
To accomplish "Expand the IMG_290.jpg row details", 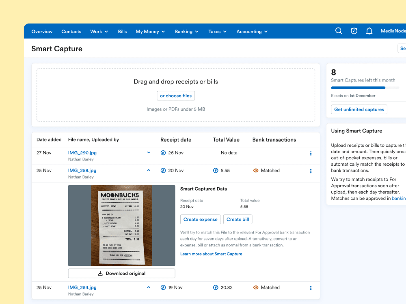I will point(149,152).
